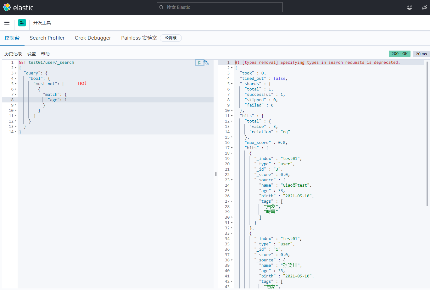Viewport: 430px width, 290px height.
Task: Collapse the response "hits" fold at line 11
Action: (232, 116)
